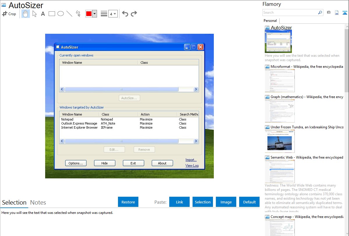
Task: Pick the rectangle shape tool
Action: pyautogui.click(x=52, y=14)
